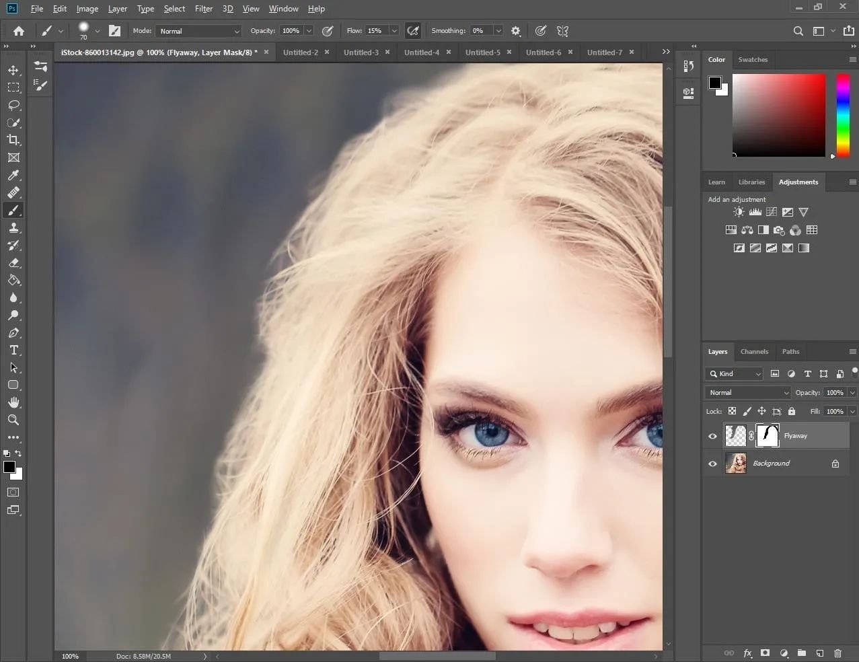Expand the layer blend mode dropdown

(x=747, y=392)
